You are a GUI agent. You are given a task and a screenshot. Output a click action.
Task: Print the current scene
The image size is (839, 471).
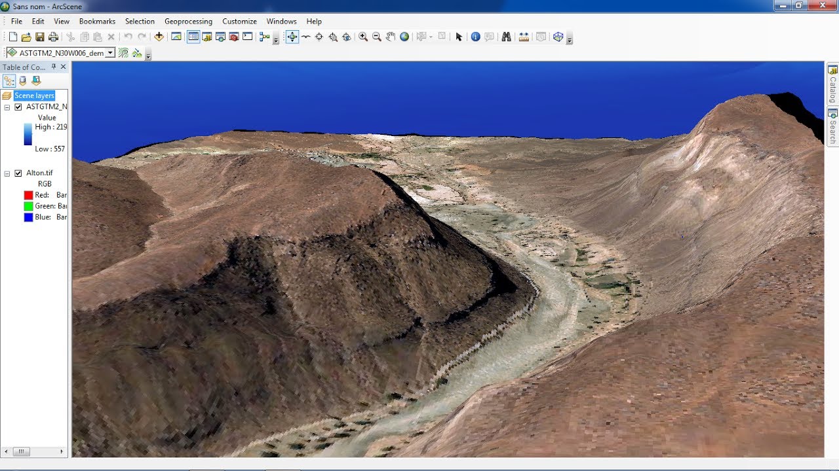point(52,37)
